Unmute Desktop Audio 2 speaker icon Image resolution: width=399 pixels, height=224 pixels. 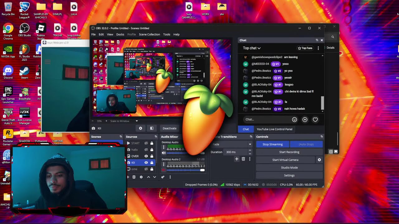coord(164,170)
